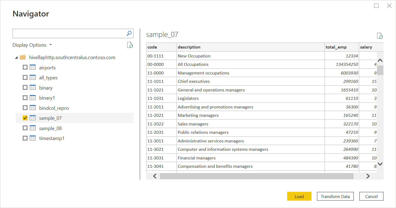Check the all_types checkbox
Screen dimensions: 396x208
(x=25, y=78)
